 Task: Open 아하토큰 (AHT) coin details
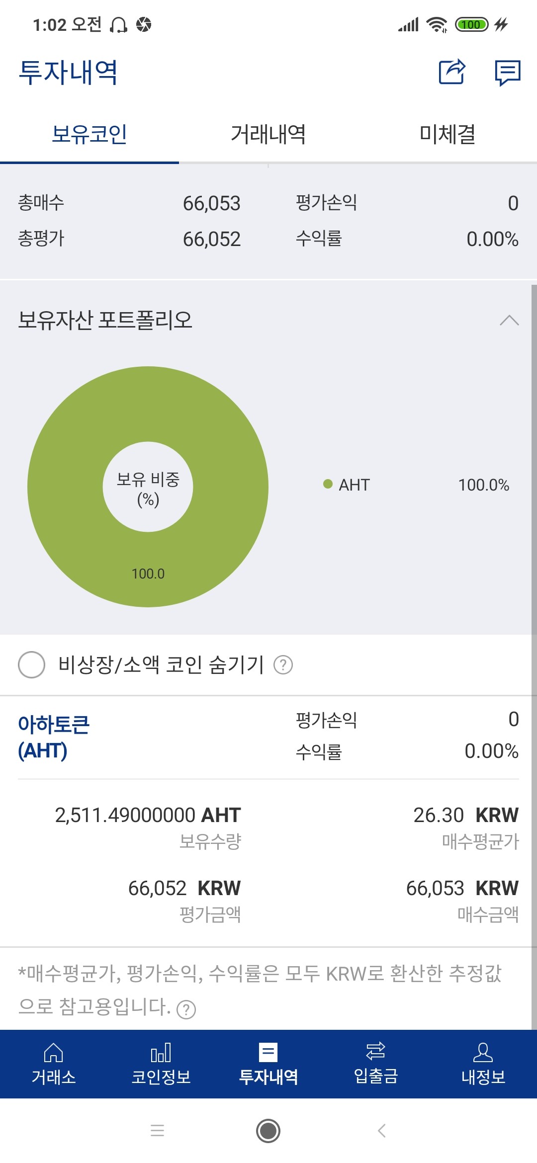tap(54, 738)
